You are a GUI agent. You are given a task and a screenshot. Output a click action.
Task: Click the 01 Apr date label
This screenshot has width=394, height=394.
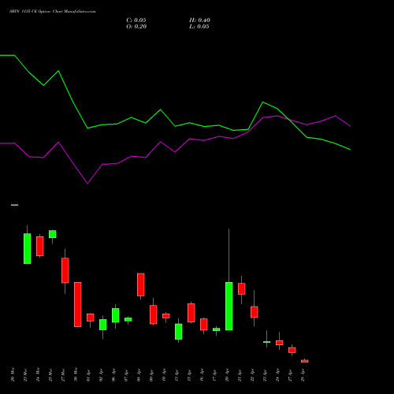click(x=88, y=375)
